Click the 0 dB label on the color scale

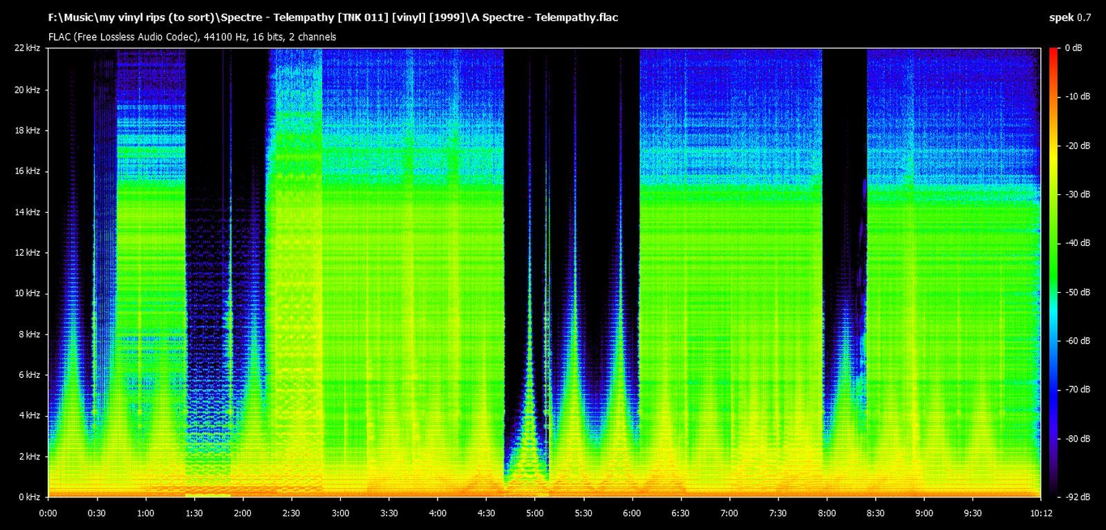[x=1073, y=48]
